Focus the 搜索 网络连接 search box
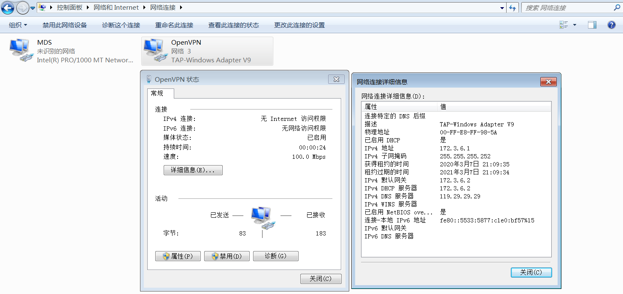 [567, 8]
